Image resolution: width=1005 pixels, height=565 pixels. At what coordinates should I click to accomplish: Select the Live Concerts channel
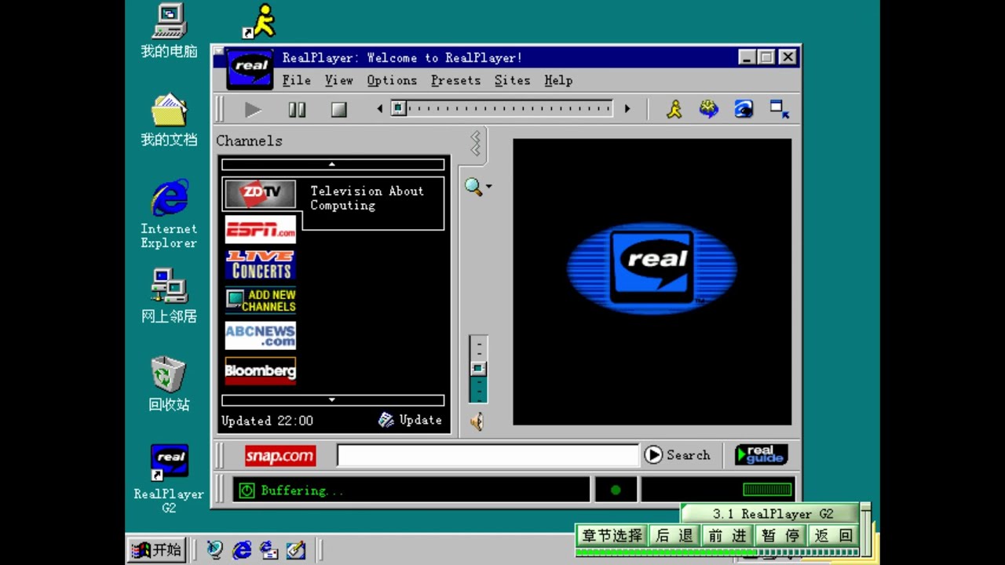(260, 265)
